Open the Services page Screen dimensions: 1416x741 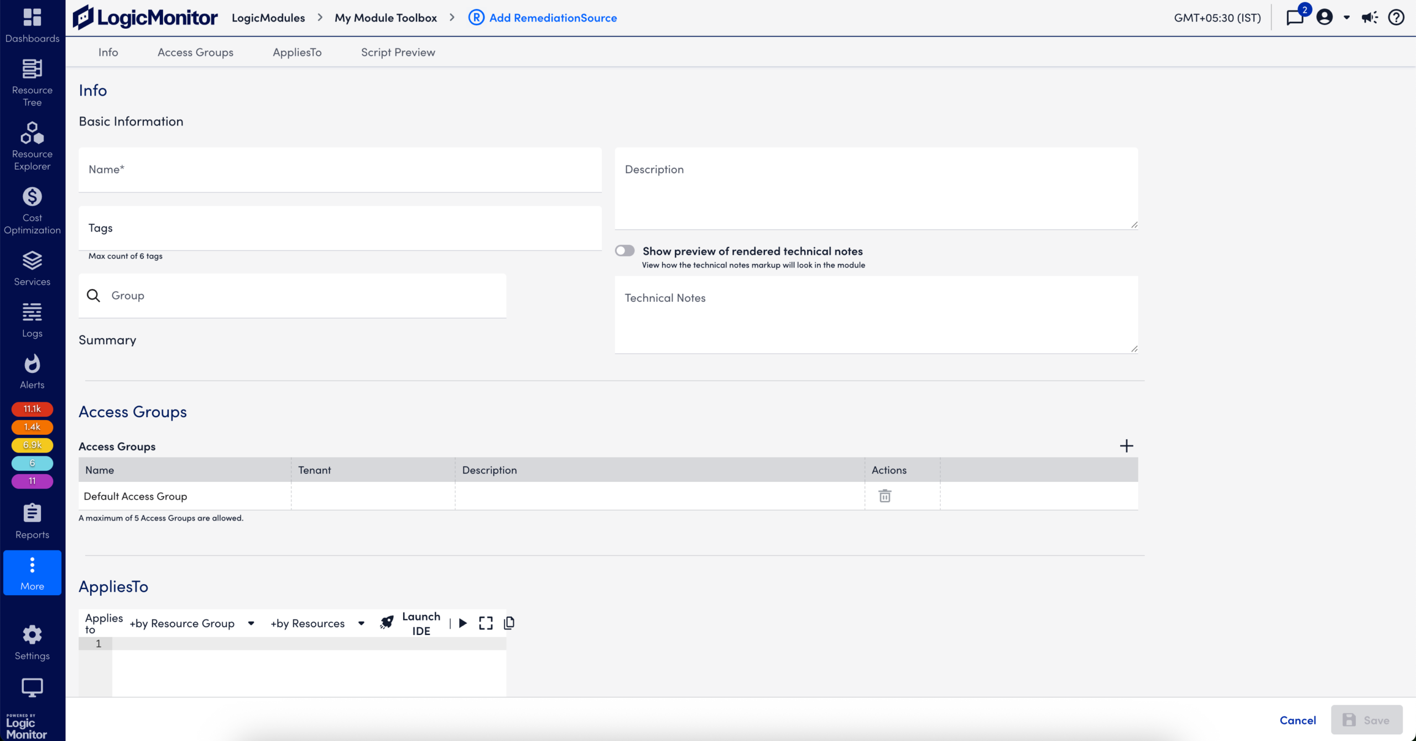pos(32,269)
